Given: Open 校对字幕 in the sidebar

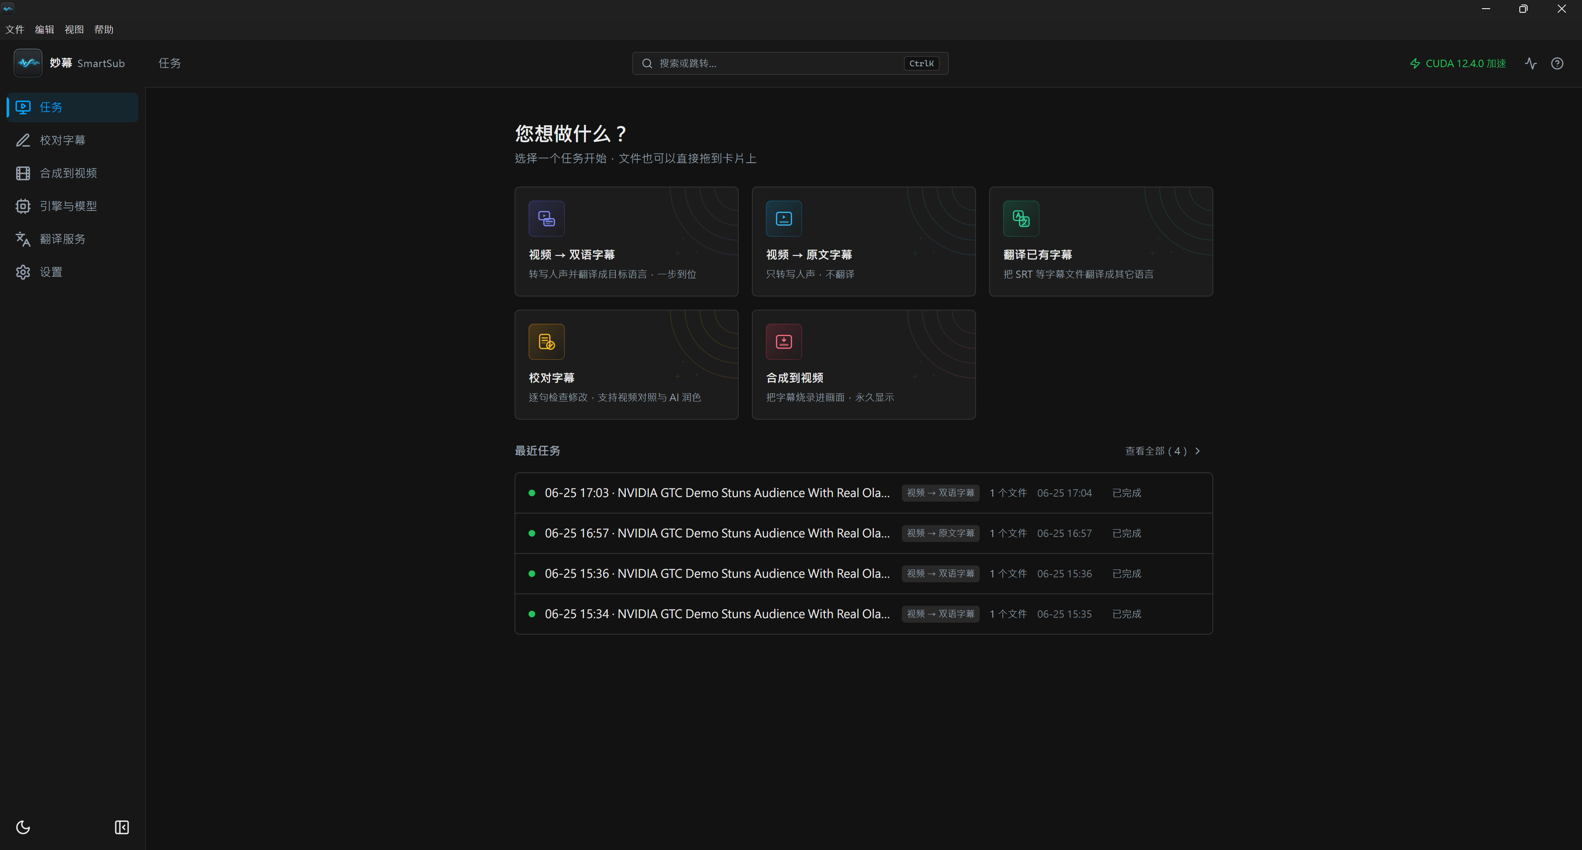Looking at the screenshot, I should coord(73,140).
